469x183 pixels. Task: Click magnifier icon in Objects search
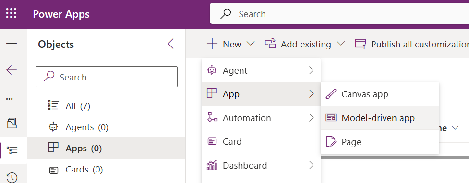pyautogui.click(x=49, y=77)
